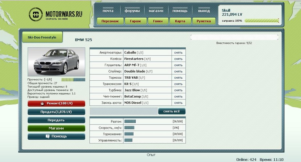Click the Скорость, км/ч speed bar
This screenshot has height=162, width=301.
tap(129, 128)
